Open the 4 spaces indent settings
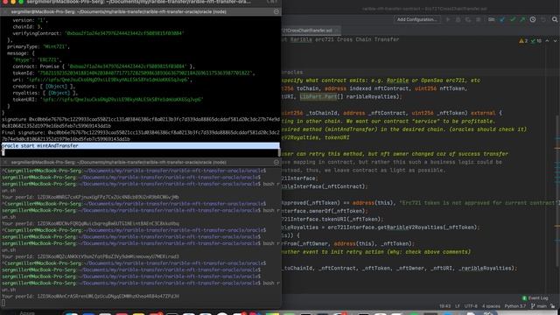This screenshot has width=560, height=315. point(491,306)
